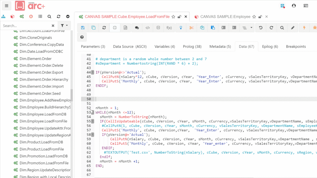Image resolution: width=317 pixels, height=178 pixels.
Task: Click the f(x) functions button
Action: point(169,28)
